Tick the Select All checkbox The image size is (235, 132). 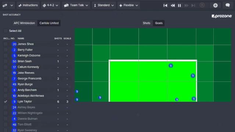6,31
